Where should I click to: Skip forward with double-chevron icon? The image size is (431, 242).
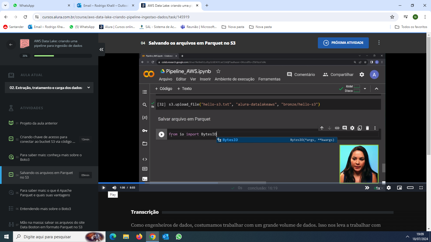point(367,188)
